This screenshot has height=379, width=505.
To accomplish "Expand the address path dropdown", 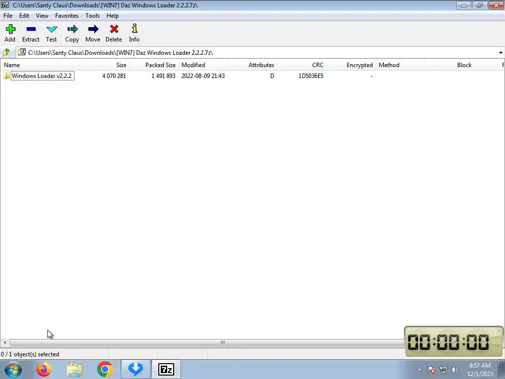I will pyautogui.click(x=501, y=52).
